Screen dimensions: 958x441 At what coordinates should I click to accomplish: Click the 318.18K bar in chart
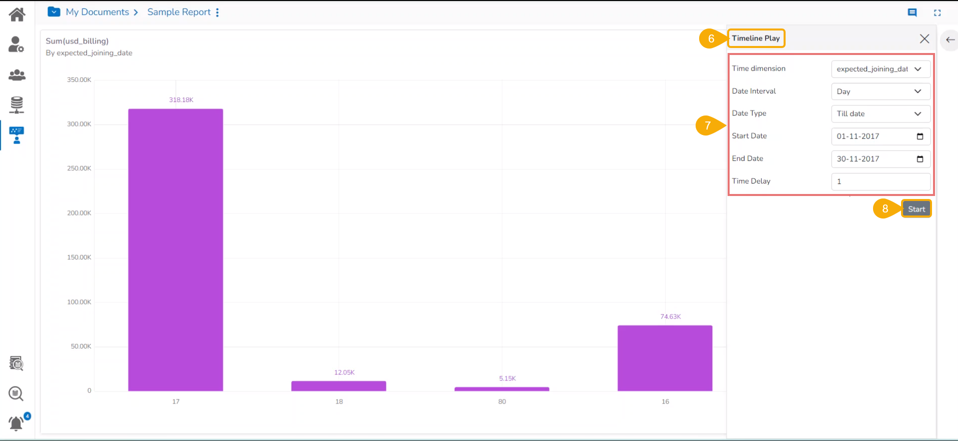[x=175, y=249]
